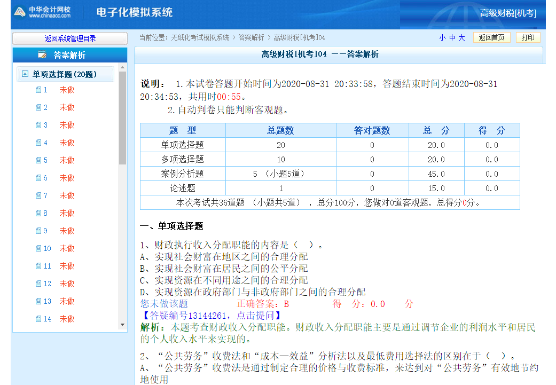Viewport: 556px width, 385px height.
Task: Click the document icon beside question 3
Action: click(38, 125)
